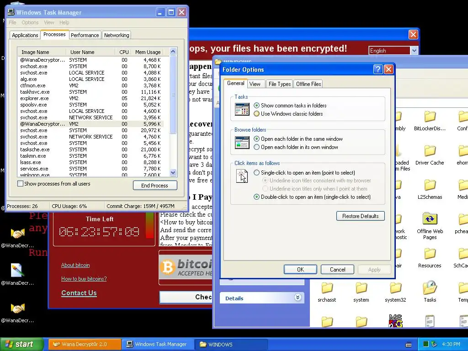Click the green task manager tray icon
The height and width of the screenshot is (351, 468).
click(x=426, y=344)
